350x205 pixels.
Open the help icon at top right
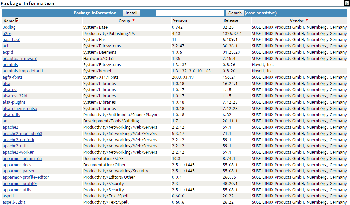347,3
